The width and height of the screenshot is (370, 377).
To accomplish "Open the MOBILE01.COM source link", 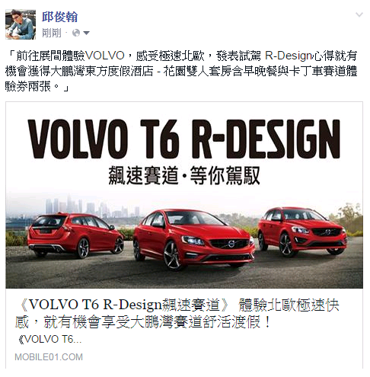I will [x=49, y=357].
